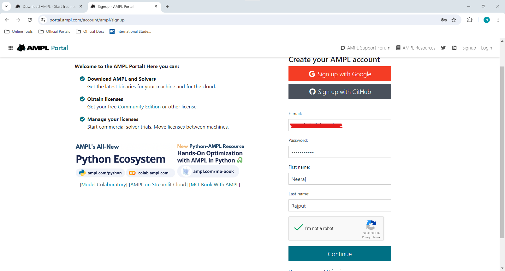
Task: Close the Signup - AMPL Portal tab
Action: click(156, 6)
